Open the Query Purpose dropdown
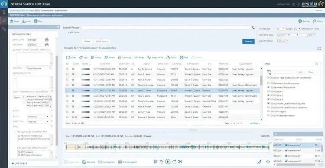This screenshot has width=325, height=168. pyautogui.click(x=39, y=68)
